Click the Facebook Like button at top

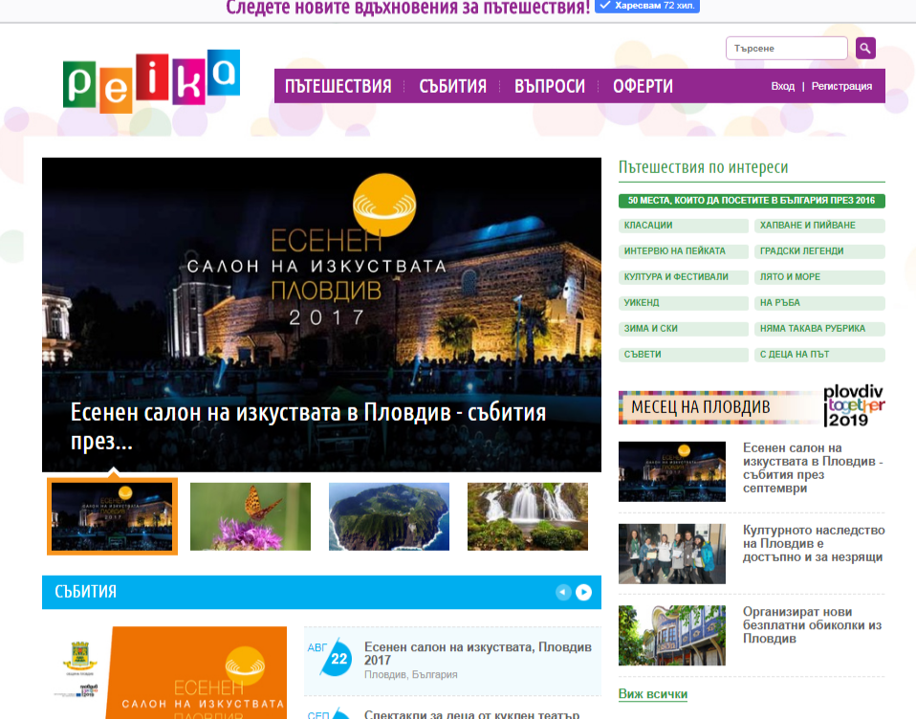pos(646,6)
